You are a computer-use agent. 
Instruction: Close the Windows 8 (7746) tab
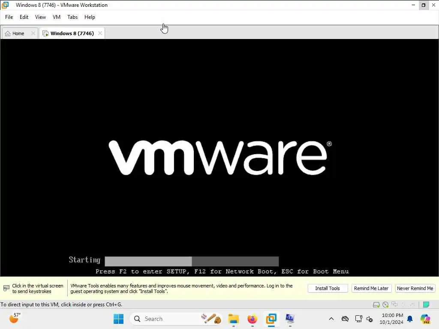pos(100,33)
